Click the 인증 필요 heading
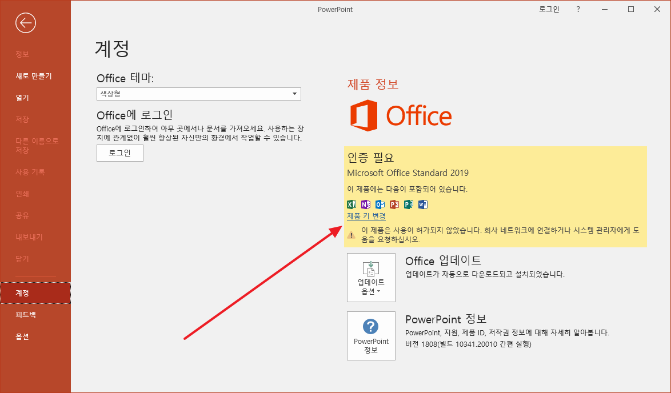The width and height of the screenshot is (671, 393). click(x=370, y=157)
